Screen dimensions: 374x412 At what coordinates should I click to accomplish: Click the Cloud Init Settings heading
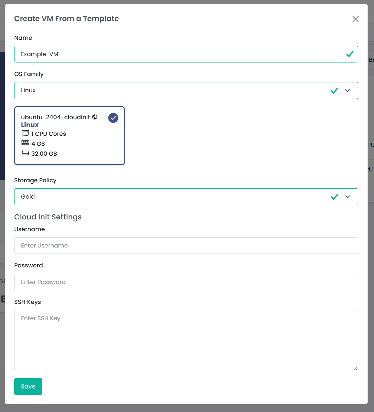click(x=48, y=217)
